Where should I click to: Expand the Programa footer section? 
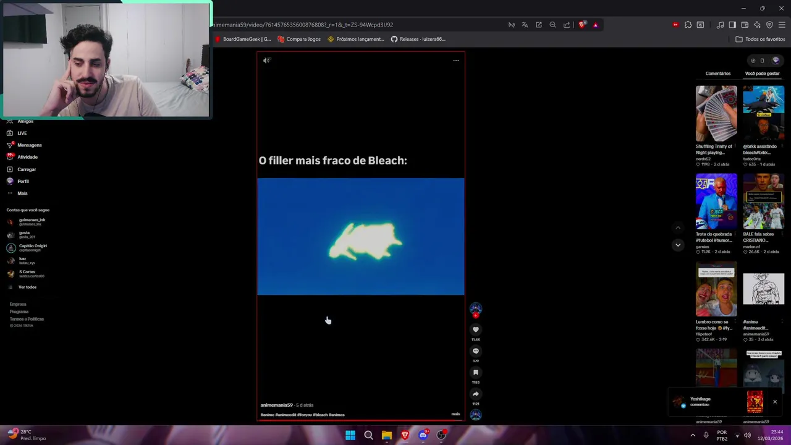tap(19, 311)
